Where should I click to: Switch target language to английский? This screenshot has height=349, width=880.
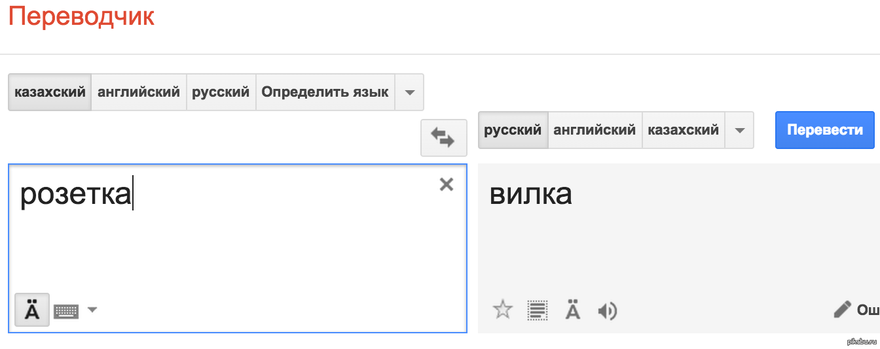[x=595, y=130]
